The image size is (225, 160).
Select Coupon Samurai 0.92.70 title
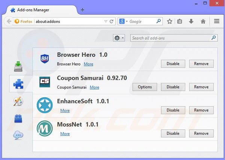click(92, 78)
